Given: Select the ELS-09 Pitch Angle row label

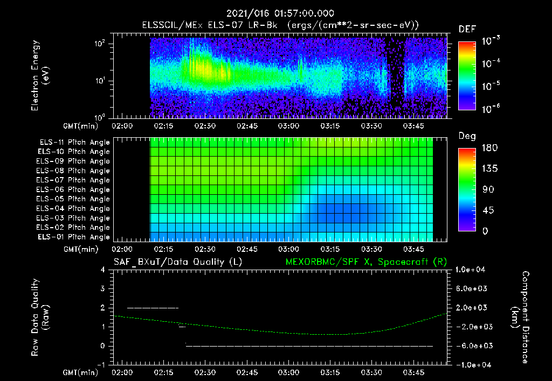Looking at the screenshot, I should (73, 161).
